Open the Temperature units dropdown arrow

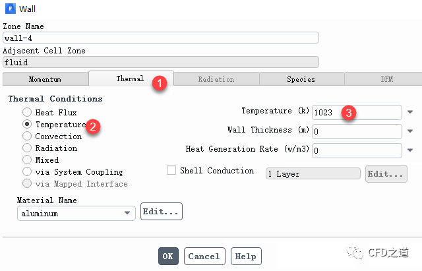410,112
